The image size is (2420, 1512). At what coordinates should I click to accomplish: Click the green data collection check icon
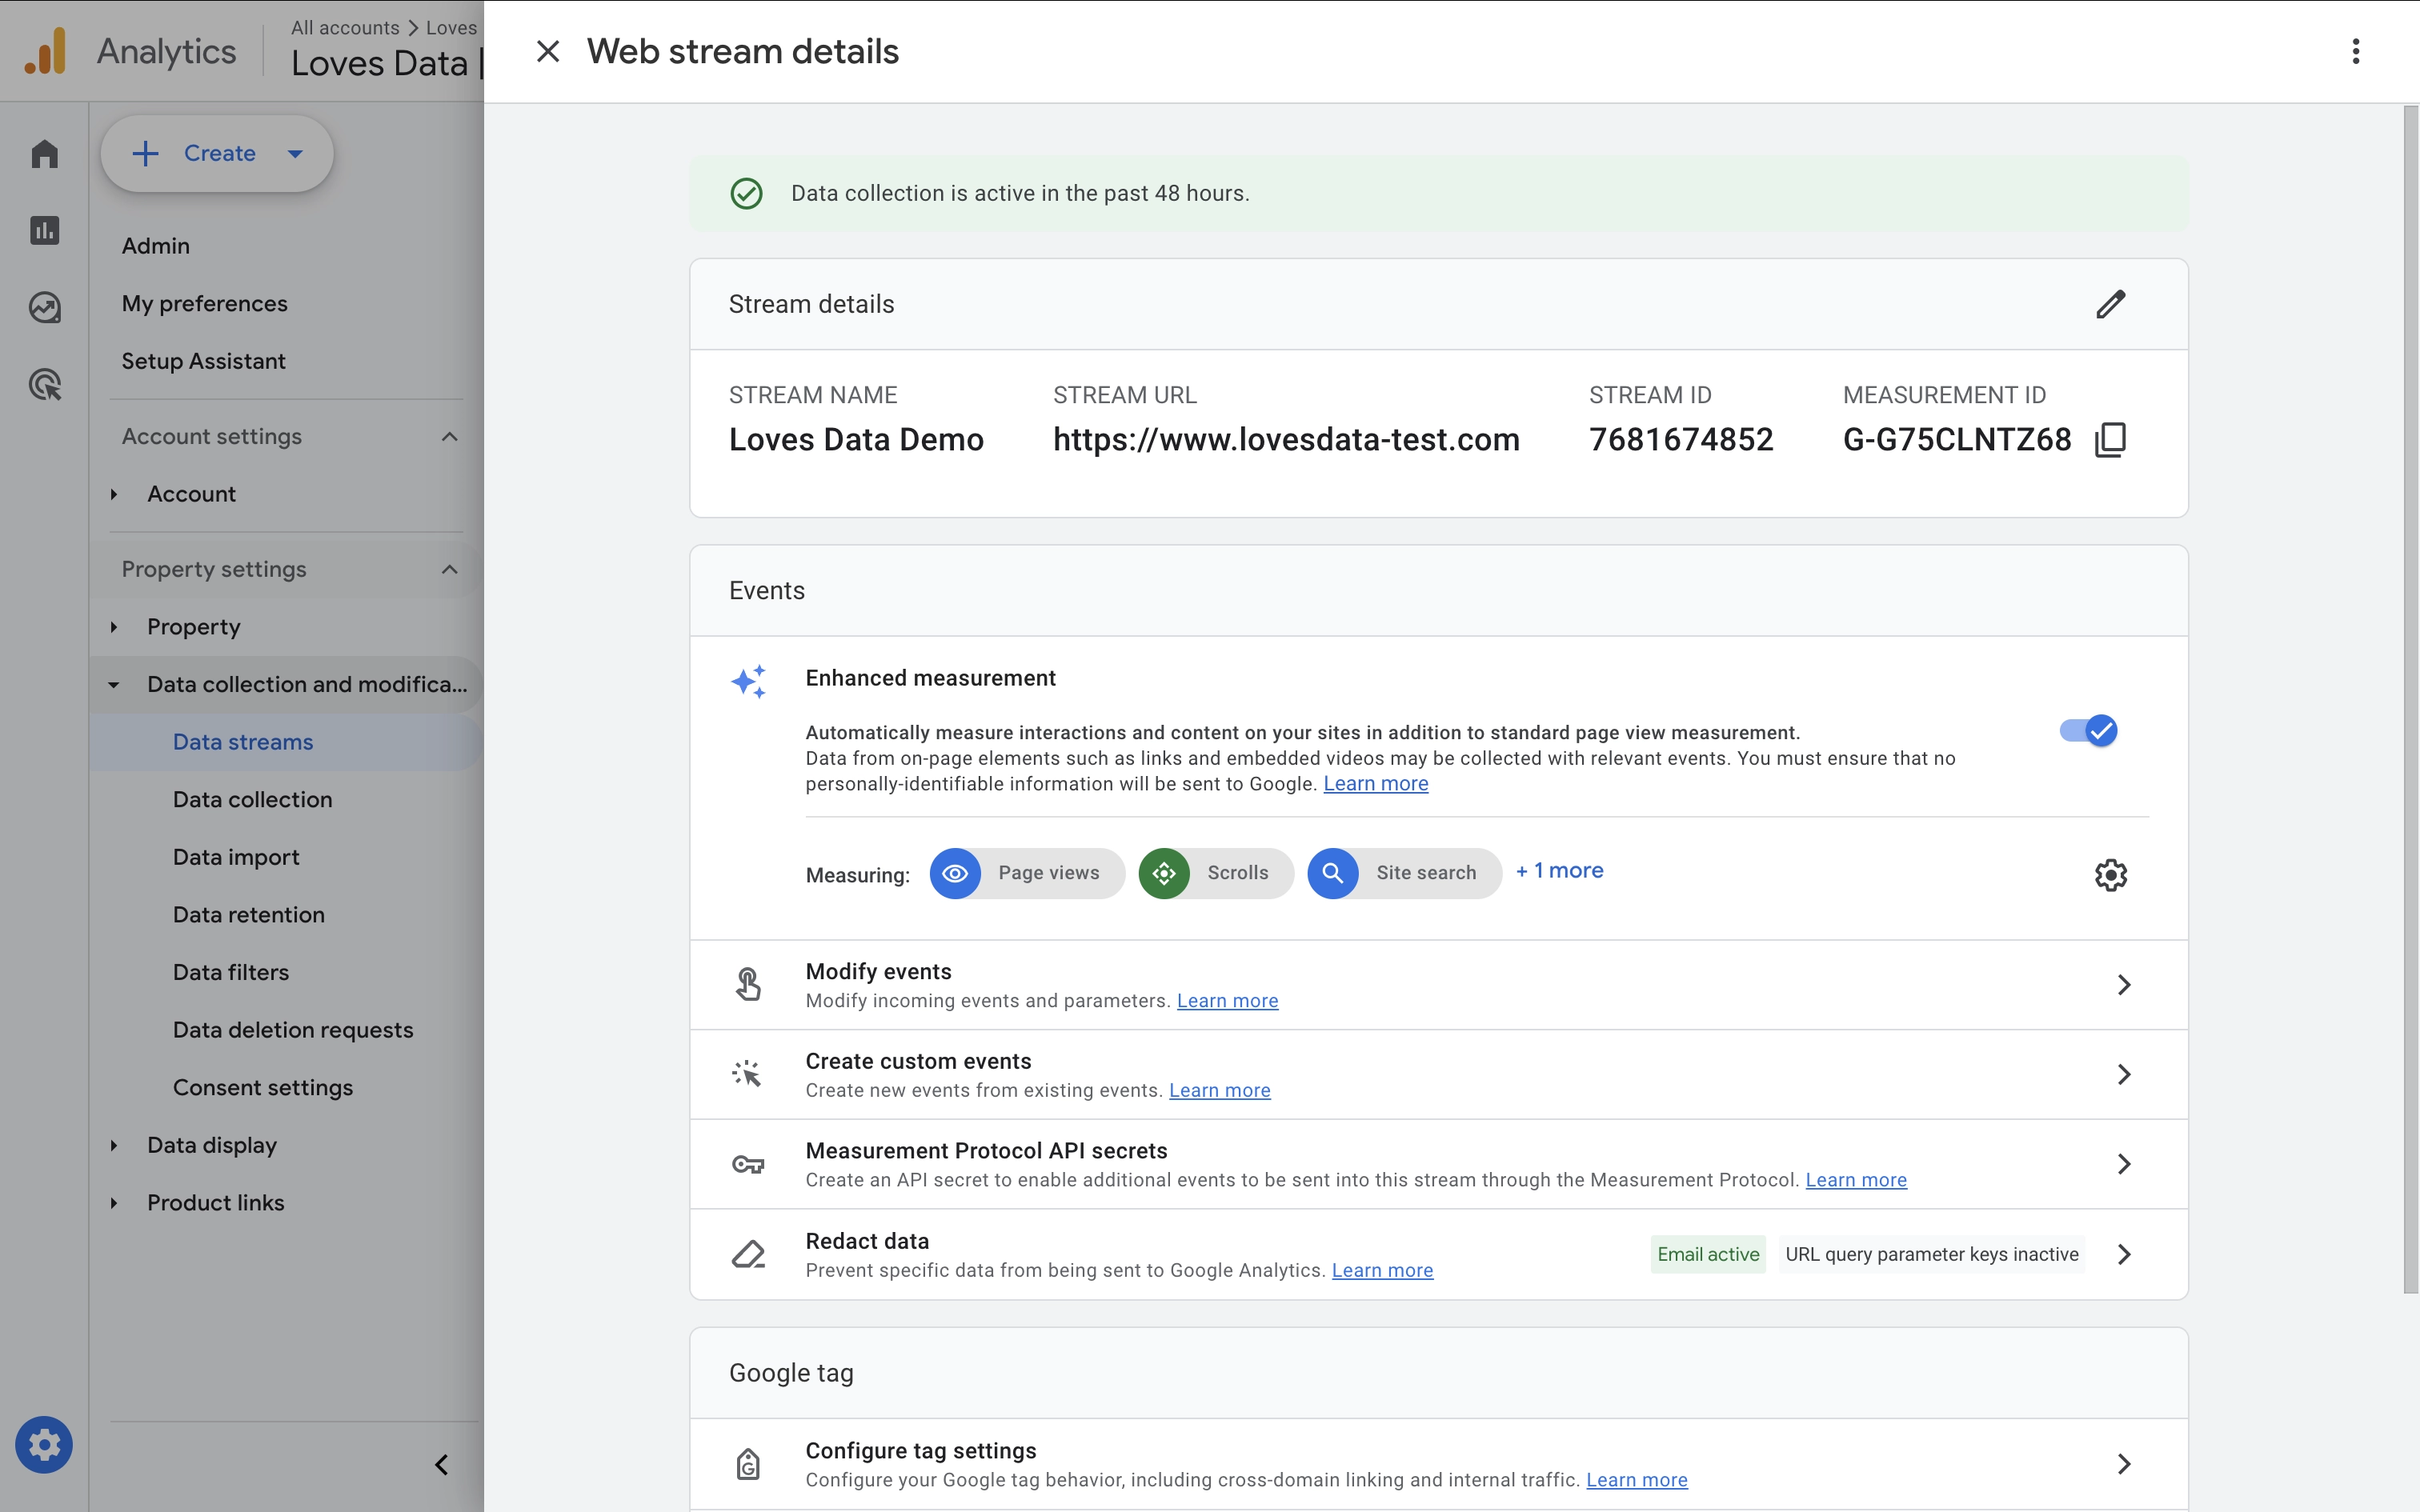point(746,194)
